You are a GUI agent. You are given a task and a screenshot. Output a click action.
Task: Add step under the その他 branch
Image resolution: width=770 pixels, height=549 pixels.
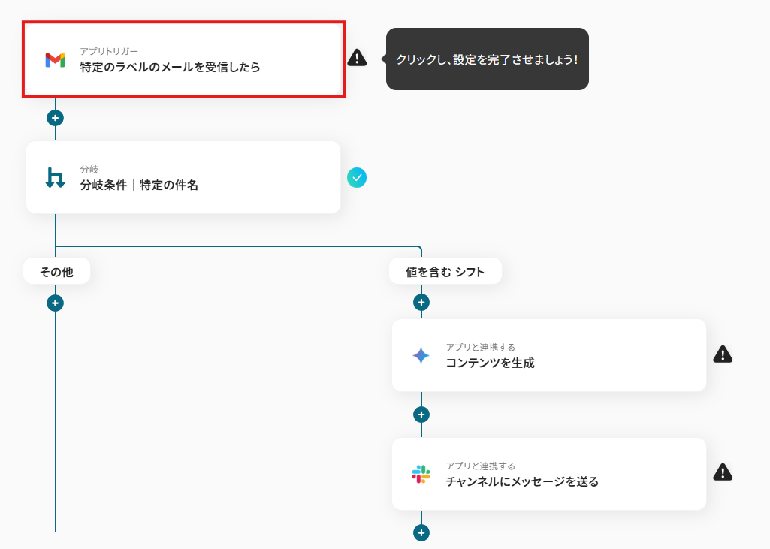coord(55,303)
